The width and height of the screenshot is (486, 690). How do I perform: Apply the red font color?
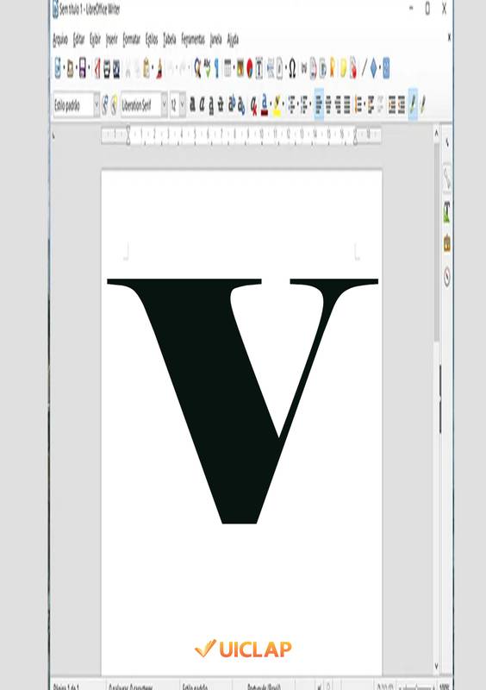[x=264, y=105]
